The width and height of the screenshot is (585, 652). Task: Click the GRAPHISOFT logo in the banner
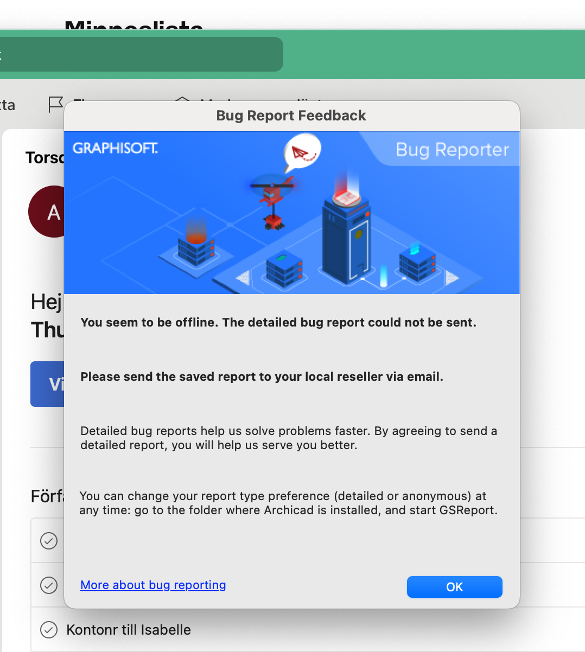coord(115,148)
